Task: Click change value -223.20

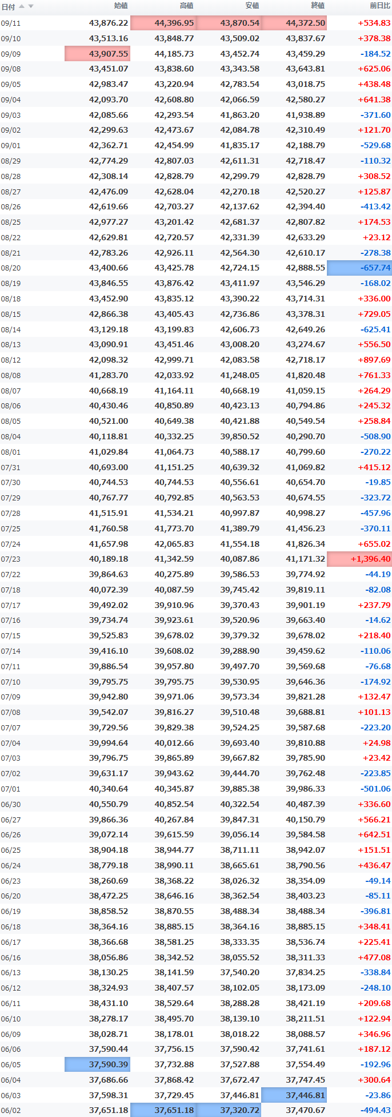Action: coord(375,728)
